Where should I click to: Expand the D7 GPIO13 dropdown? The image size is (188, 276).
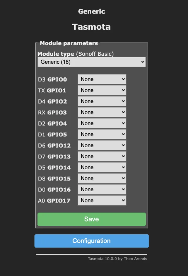102,156
